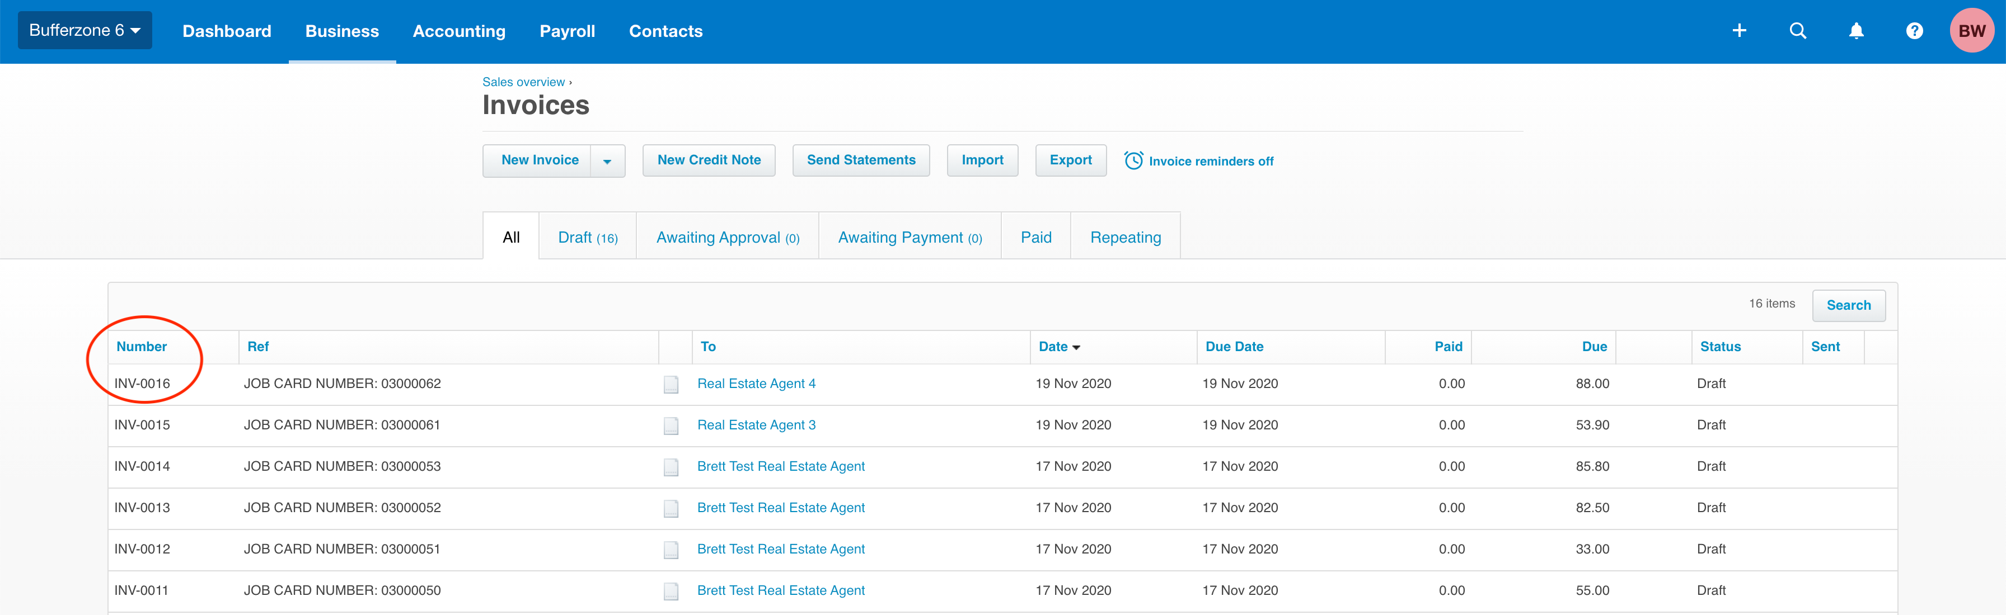This screenshot has width=2006, height=615.
Task: Sort by Sent column header
Action: (x=1825, y=347)
